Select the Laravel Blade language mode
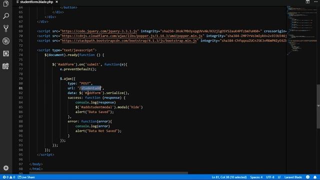This screenshot has width=320, height=180. (x=293, y=177)
